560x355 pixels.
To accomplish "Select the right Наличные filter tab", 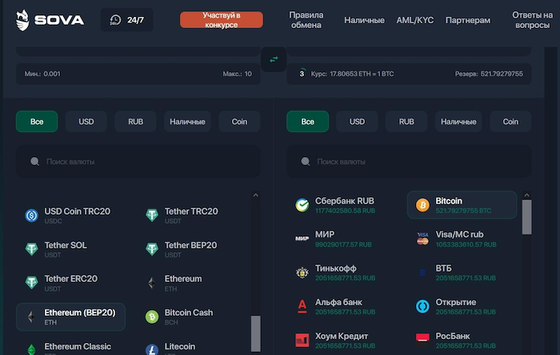I will (458, 122).
